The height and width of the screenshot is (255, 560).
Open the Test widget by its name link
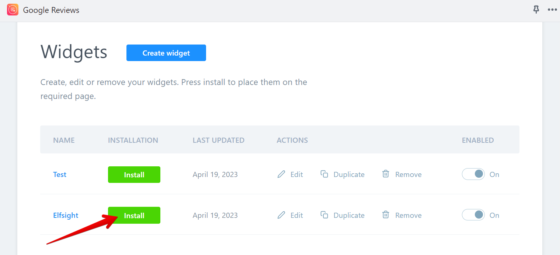59,174
